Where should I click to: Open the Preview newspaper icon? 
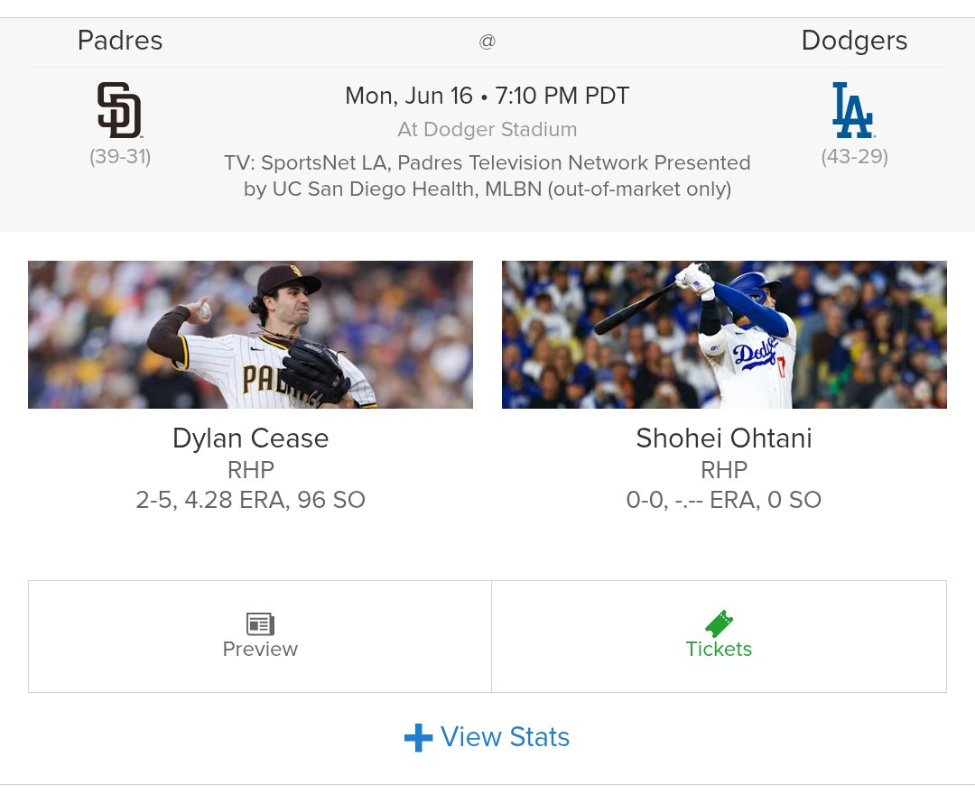click(x=260, y=623)
